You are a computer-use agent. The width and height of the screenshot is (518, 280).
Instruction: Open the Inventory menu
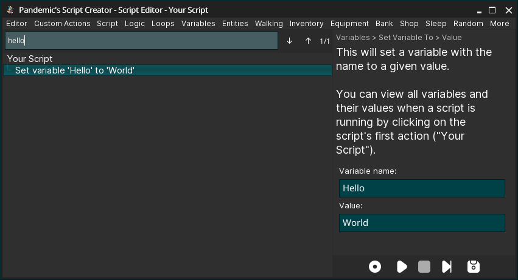click(x=306, y=24)
